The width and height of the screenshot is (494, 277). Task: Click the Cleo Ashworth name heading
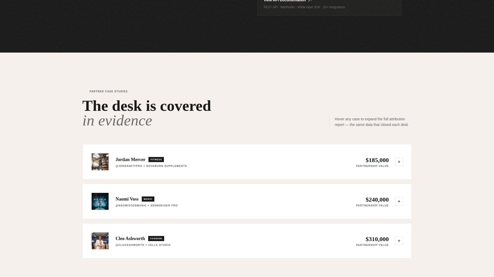pyautogui.click(x=130, y=239)
